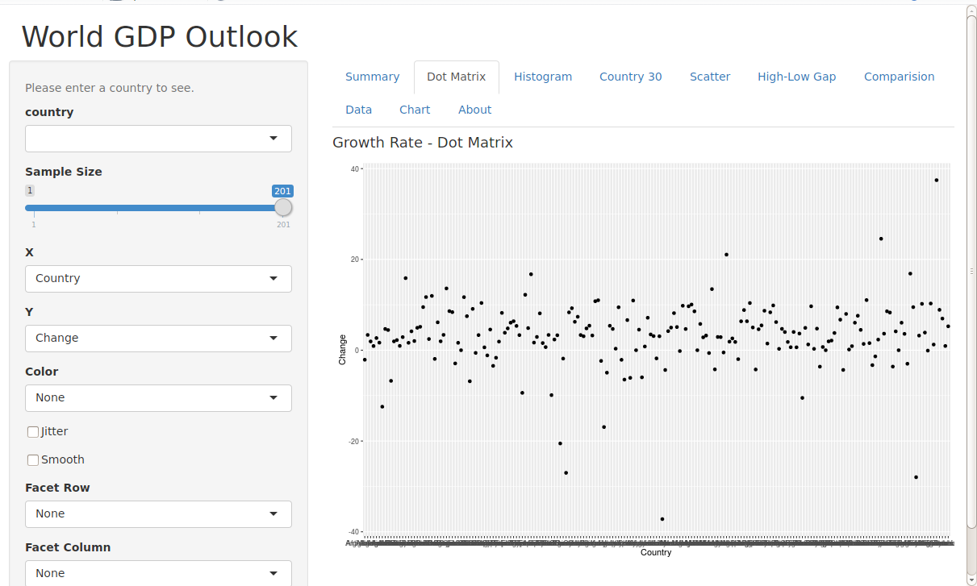
Task: Click the page's vertical scrollbar
Action: point(971,270)
